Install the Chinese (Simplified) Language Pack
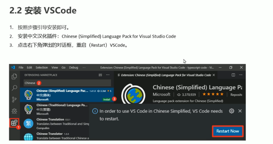This screenshot has width=273, height=144. point(107,99)
